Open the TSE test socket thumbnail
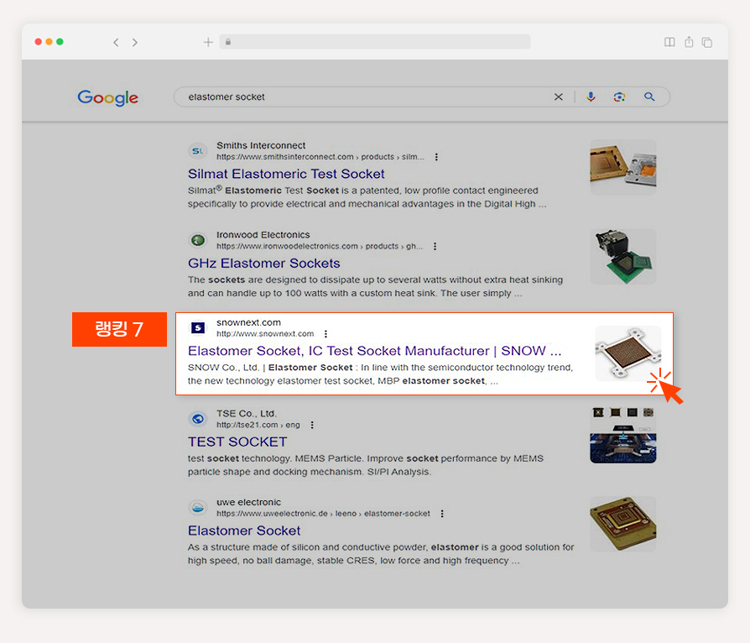Screen dimensions: 750x643 pyautogui.click(x=622, y=435)
